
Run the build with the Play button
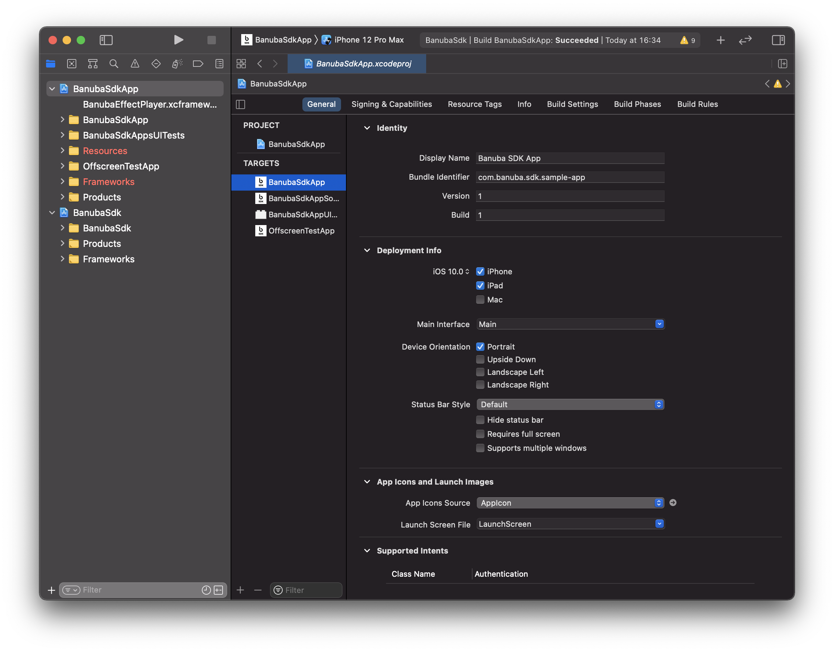(x=178, y=40)
